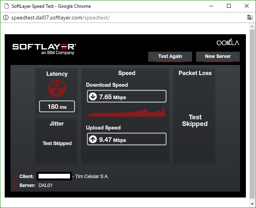
Task: Click the red latency arrows icon
Action: click(57, 89)
